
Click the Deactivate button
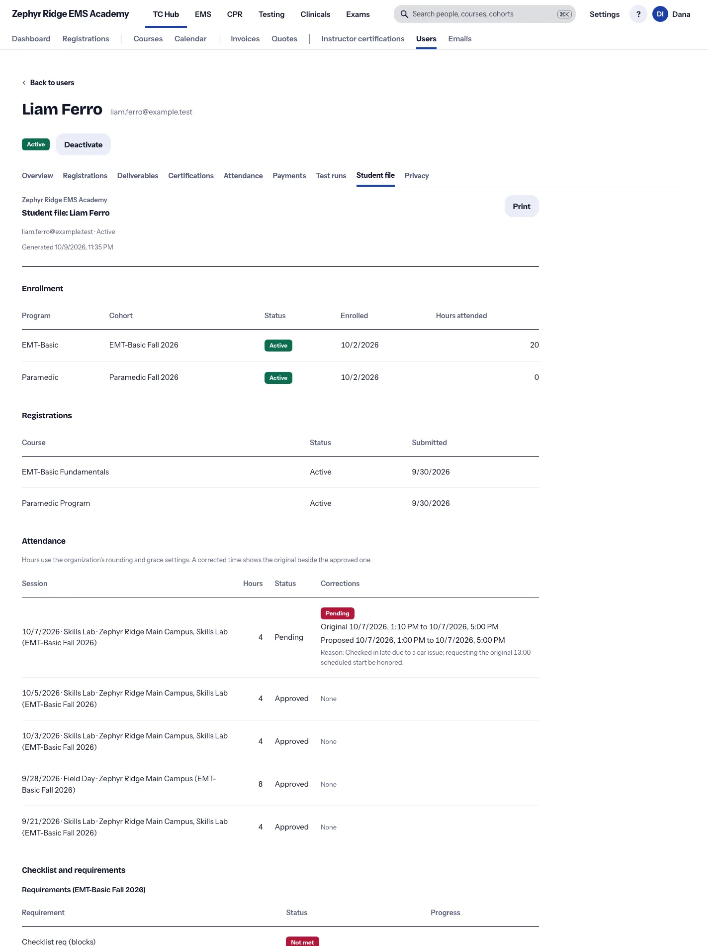click(x=83, y=144)
